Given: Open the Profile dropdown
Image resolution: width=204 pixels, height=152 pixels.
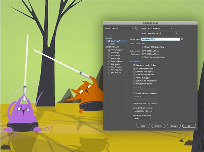Looking at the screenshot, I should [122, 28].
